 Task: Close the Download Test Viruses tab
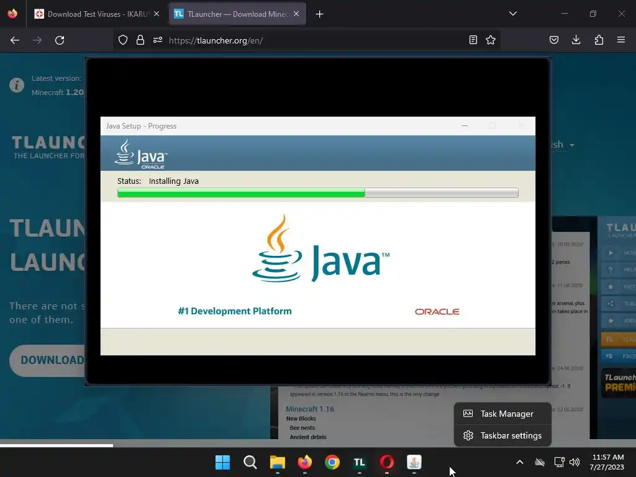point(157,14)
